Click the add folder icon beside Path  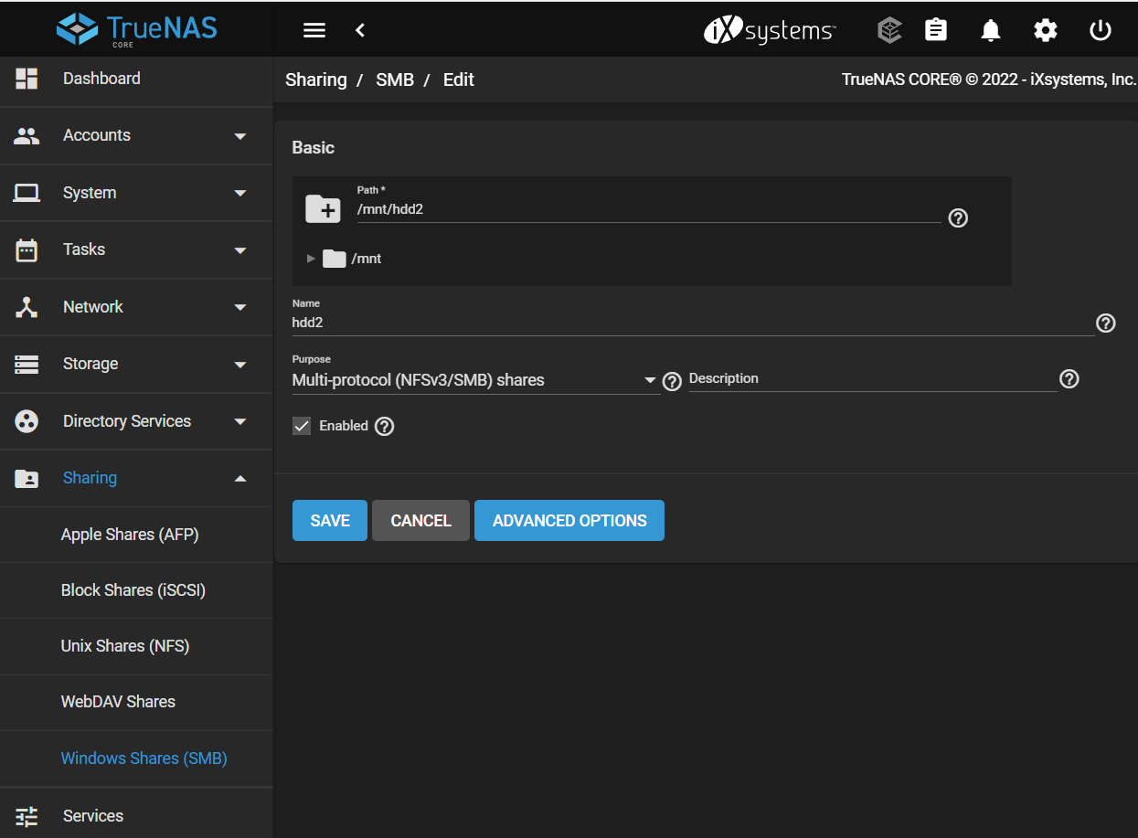(323, 208)
